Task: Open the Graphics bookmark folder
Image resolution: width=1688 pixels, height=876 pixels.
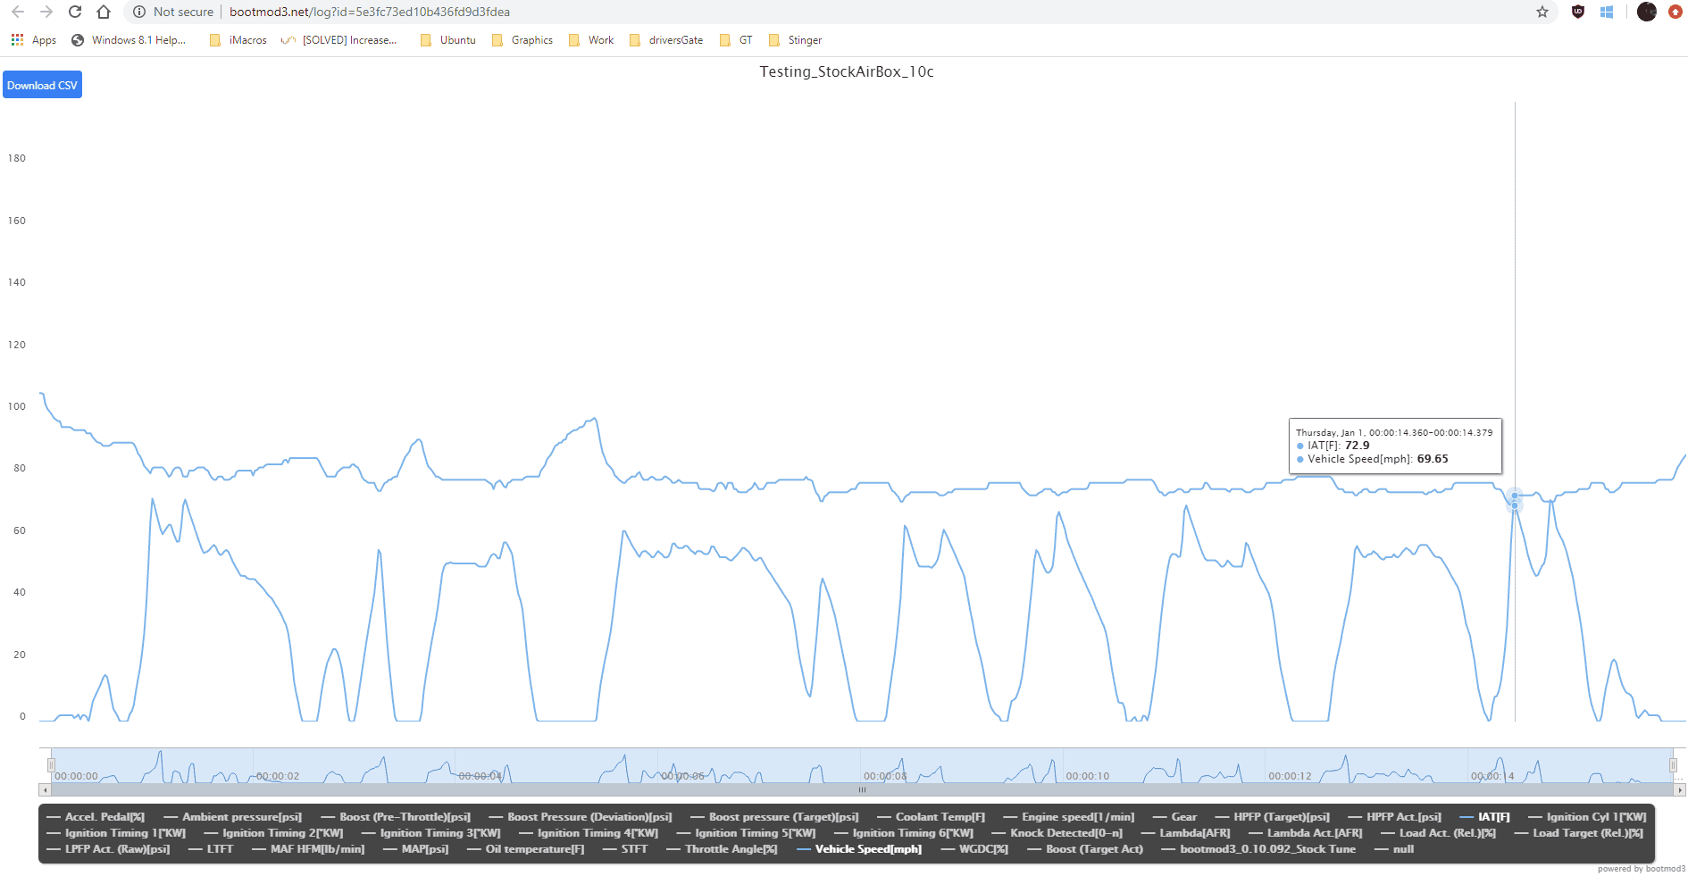Action: tap(522, 40)
